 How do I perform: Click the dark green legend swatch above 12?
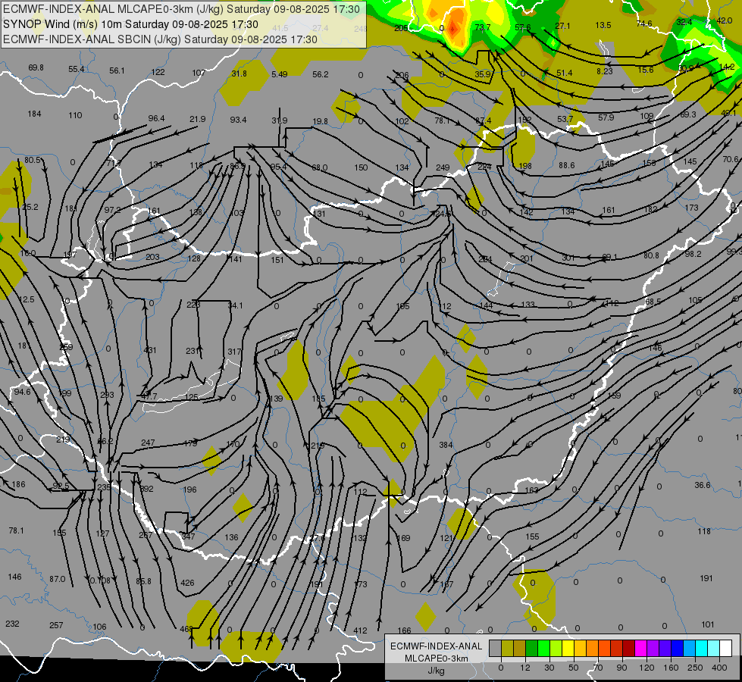[x=532, y=648]
